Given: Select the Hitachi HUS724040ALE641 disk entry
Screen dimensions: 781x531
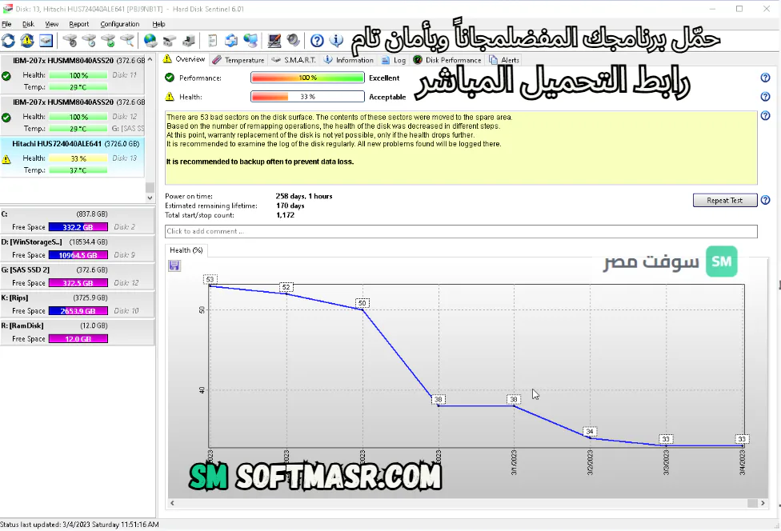Looking at the screenshot, I should pyautogui.click(x=73, y=158).
